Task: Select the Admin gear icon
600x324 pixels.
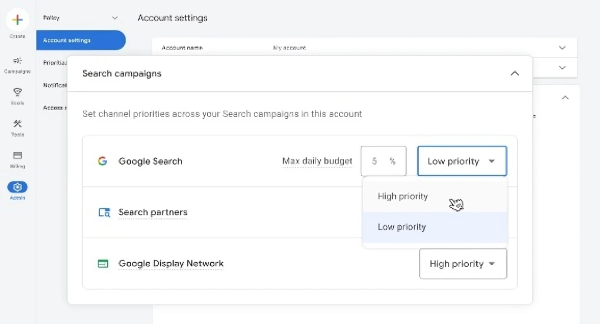Action: click(17, 187)
